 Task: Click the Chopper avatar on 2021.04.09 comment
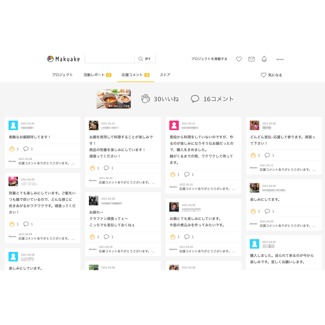click(13, 181)
